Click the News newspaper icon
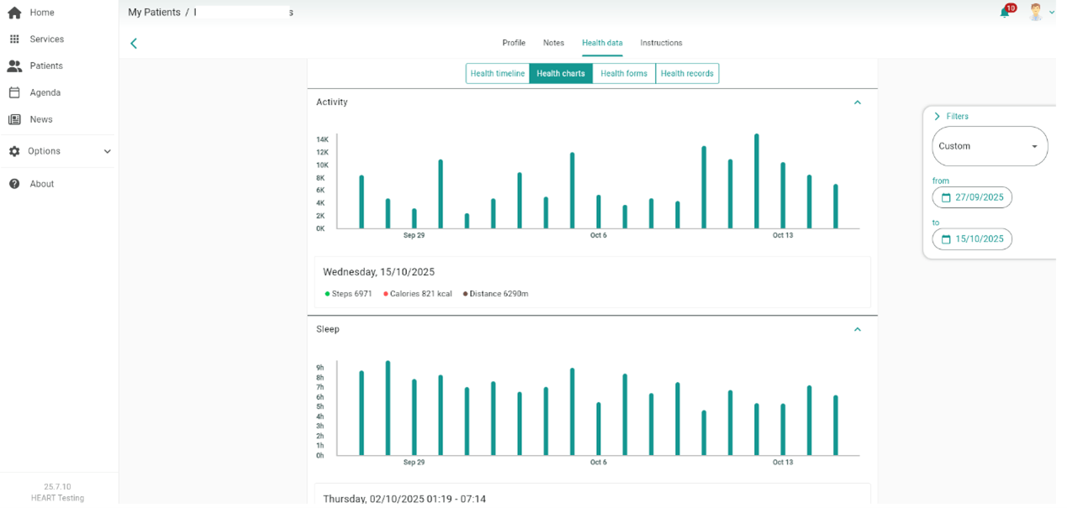The image size is (1067, 508). point(14,119)
